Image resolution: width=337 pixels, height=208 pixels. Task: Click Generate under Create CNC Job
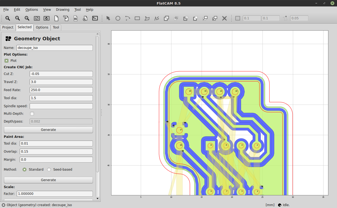tap(48, 130)
